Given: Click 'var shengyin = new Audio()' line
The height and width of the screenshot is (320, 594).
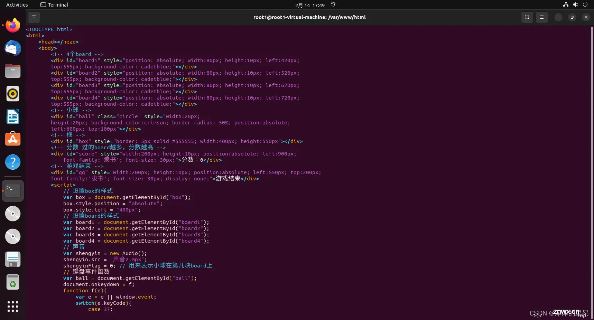Looking at the screenshot, I should coord(105,253).
